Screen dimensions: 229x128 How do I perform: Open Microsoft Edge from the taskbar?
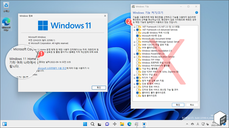click(x=129, y=124)
